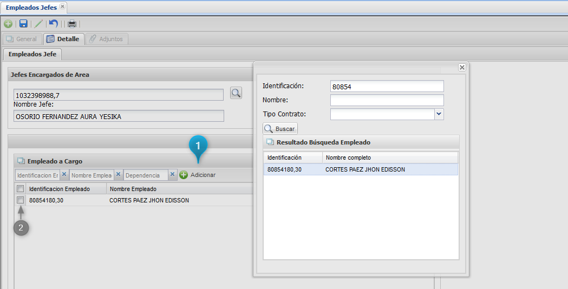Click the green add new record icon
568x289 pixels.
(8, 24)
